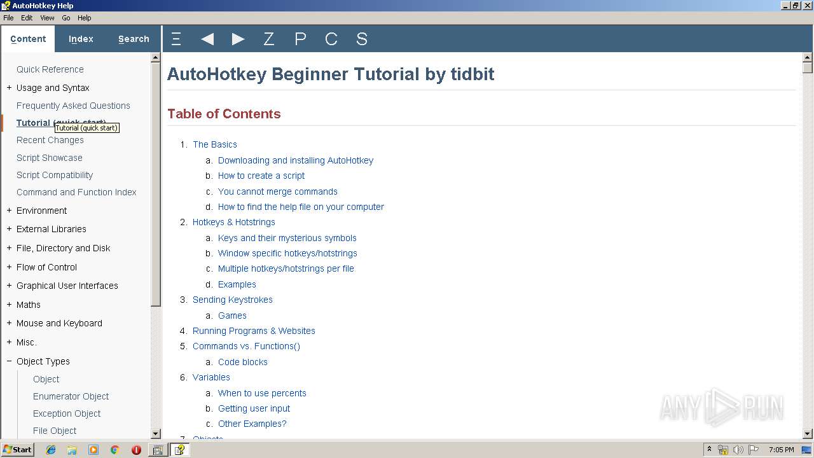Go forward with the right arrow button
The height and width of the screenshot is (458, 814).
(x=238, y=39)
